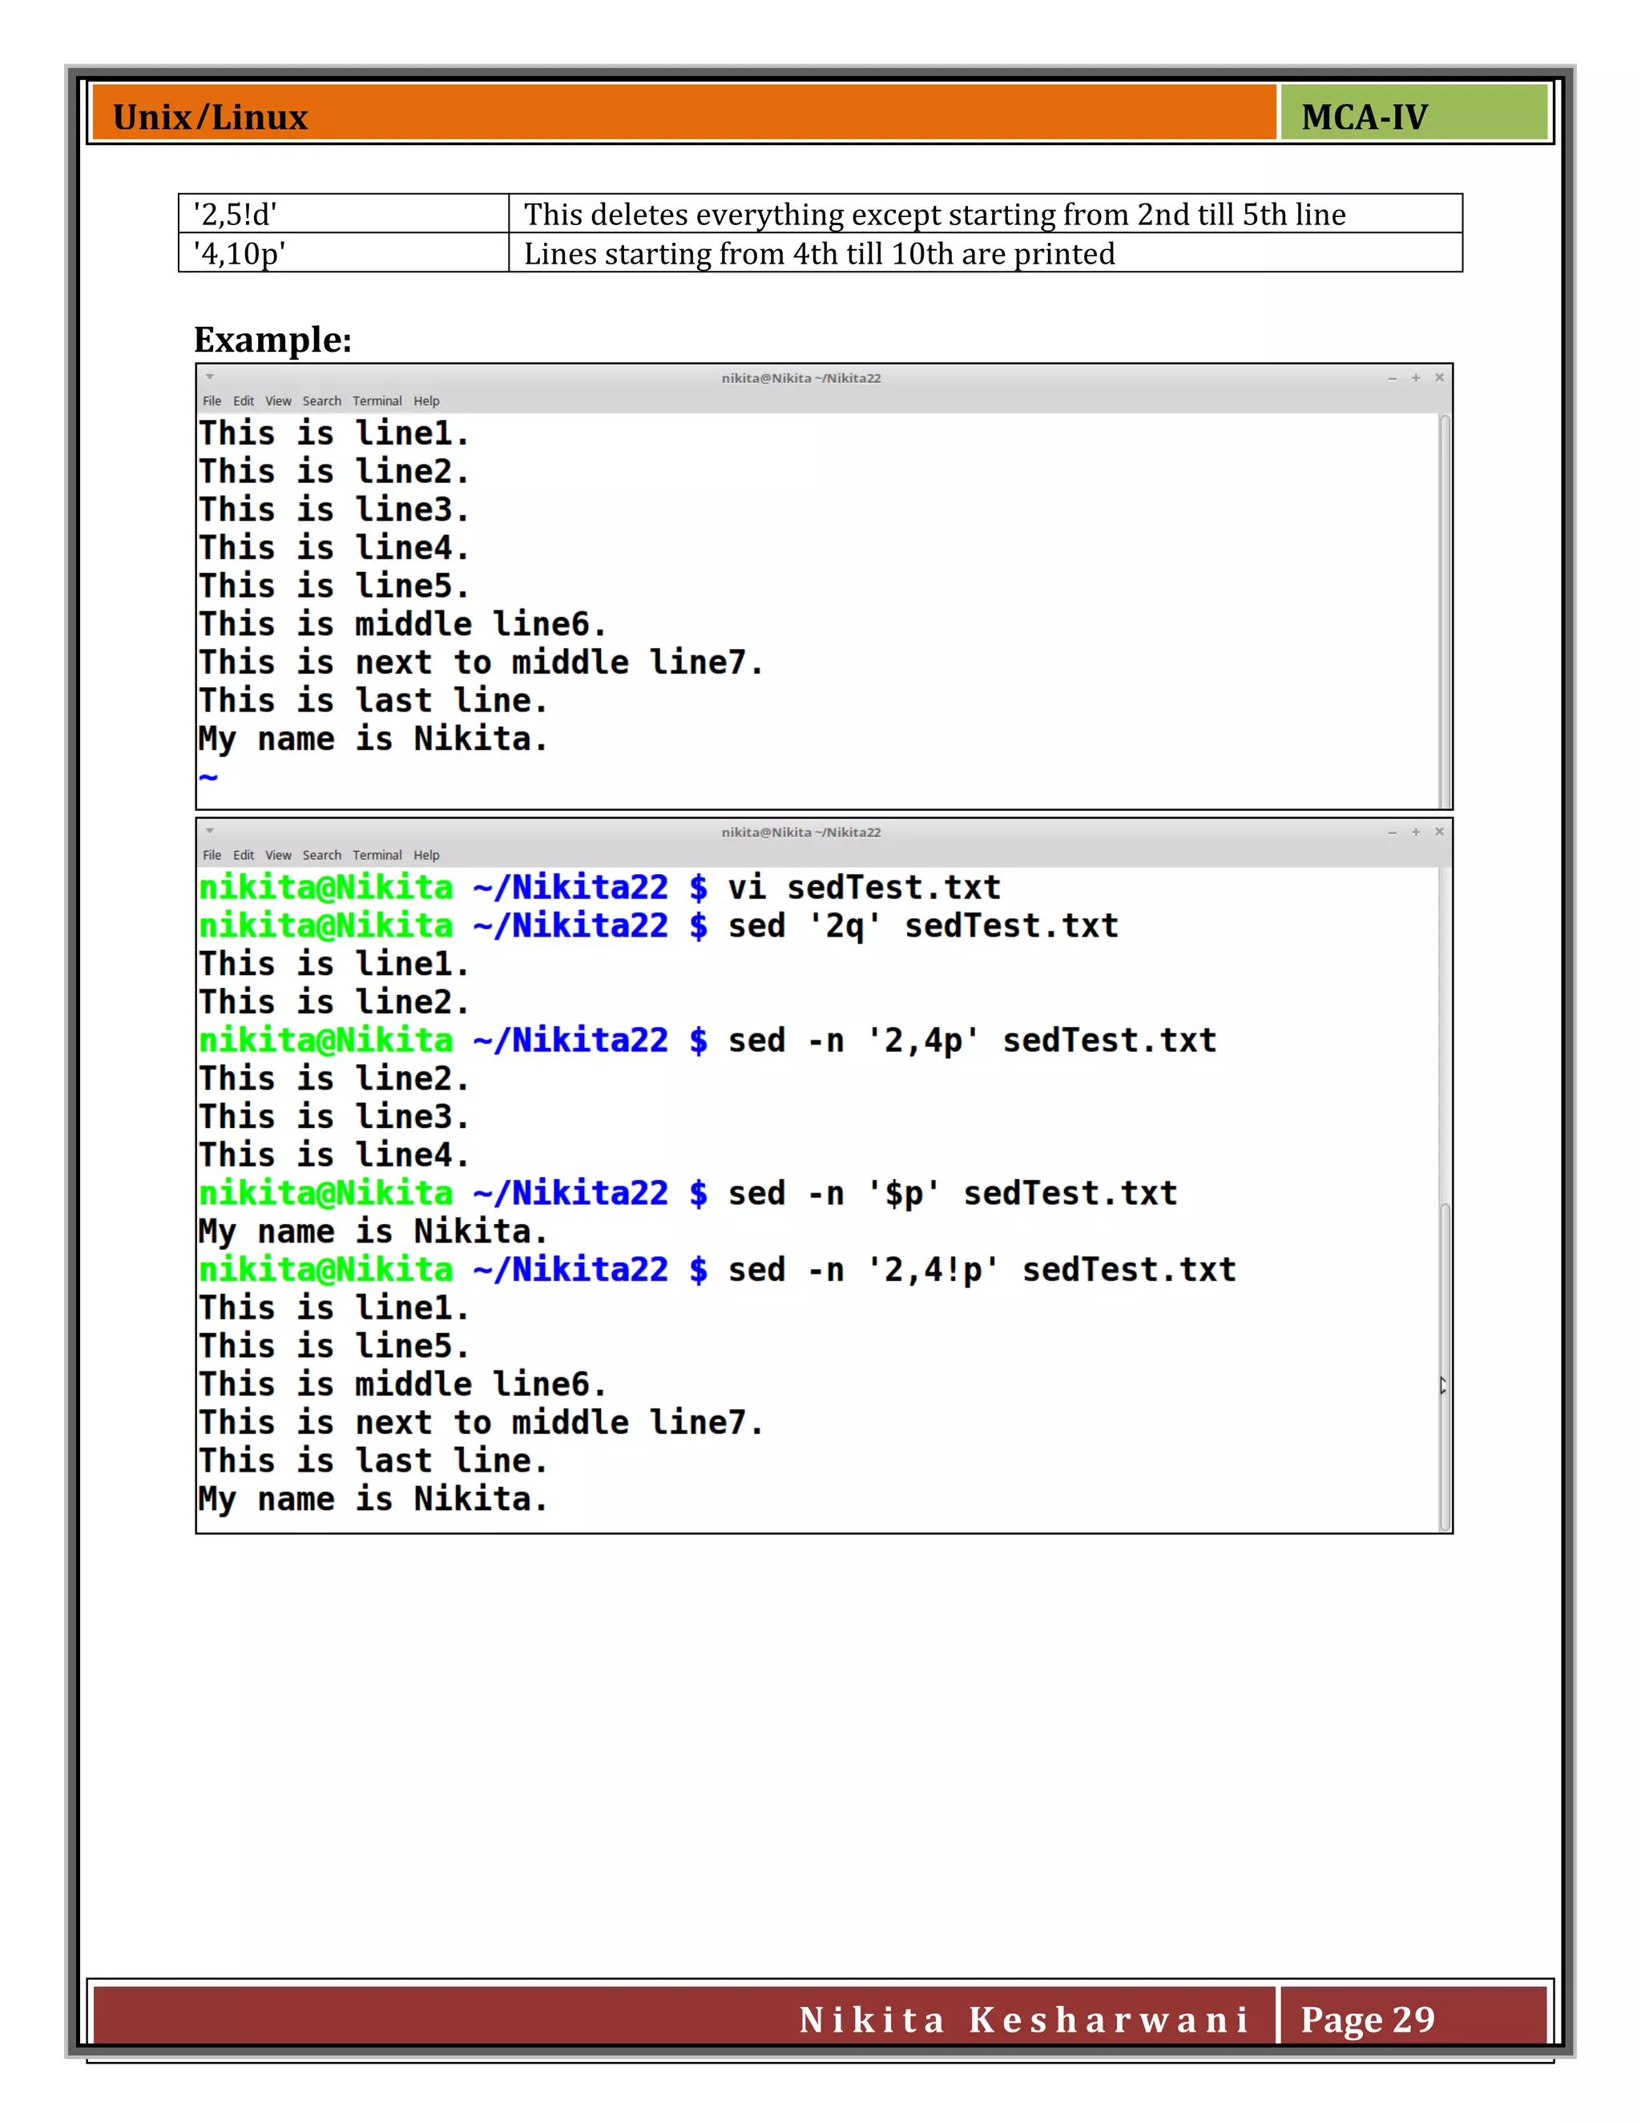1641x2123 pixels.
Task: Open Search menu in lower terminal window
Action: tap(322, 855)
